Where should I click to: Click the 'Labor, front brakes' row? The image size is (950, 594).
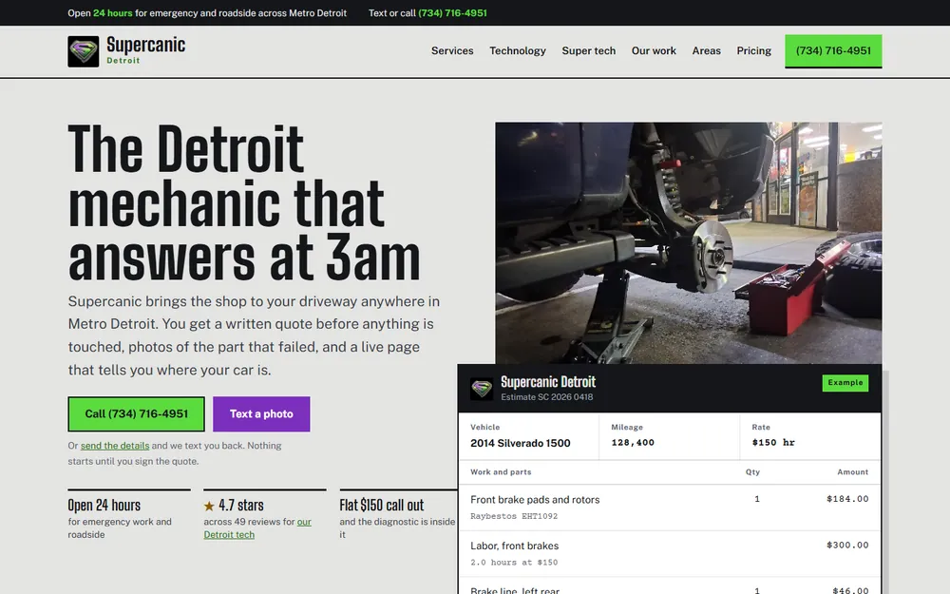click(670, 554)
